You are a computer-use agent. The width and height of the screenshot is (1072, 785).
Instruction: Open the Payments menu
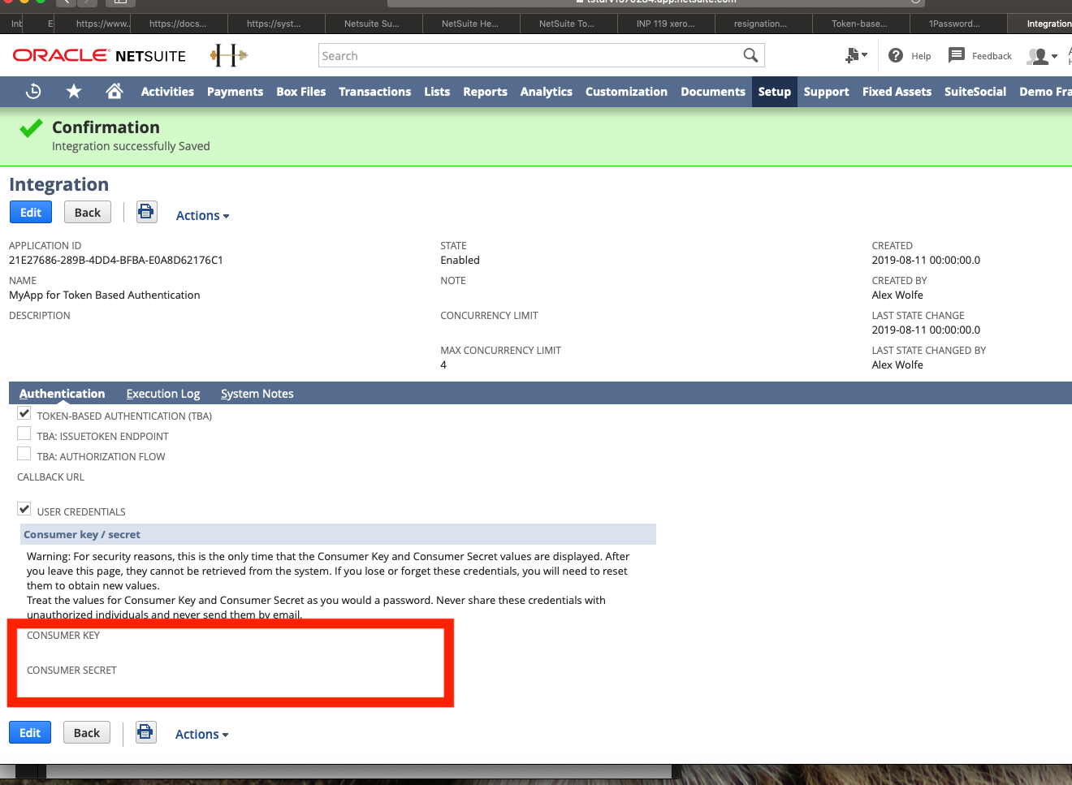click(235, 92)
